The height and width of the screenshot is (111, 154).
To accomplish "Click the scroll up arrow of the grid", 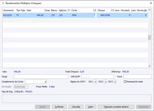I will [x=149, y=10].
